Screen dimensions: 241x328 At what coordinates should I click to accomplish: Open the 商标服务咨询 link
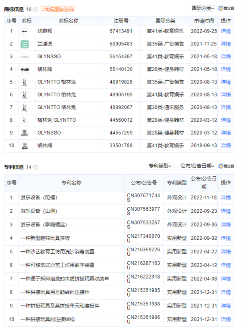point(58,9)
